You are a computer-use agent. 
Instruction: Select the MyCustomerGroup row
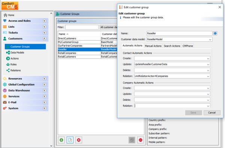[87, 42]
